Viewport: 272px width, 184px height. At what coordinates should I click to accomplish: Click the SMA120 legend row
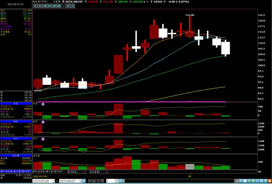pyautogui.click(x=16, y=21)
